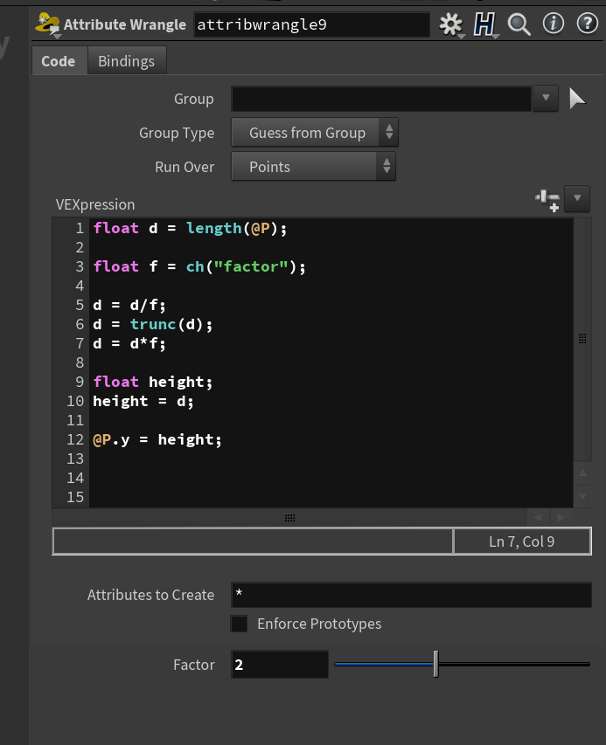Click code line 'd = d*f;'
Screen dimensions: 606x745
[129, 343]
